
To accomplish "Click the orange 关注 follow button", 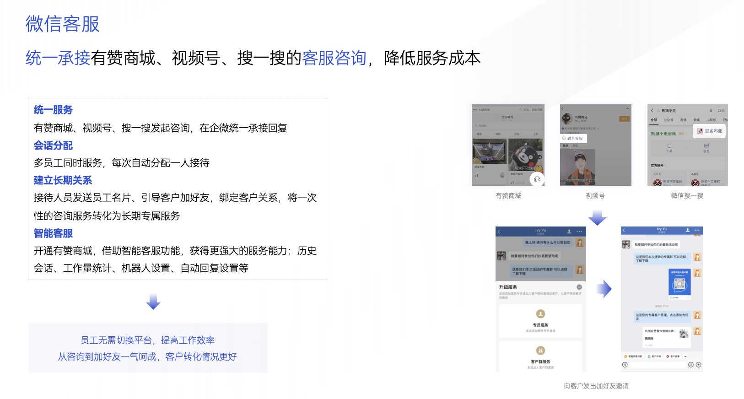I will [x=624, y=119].
